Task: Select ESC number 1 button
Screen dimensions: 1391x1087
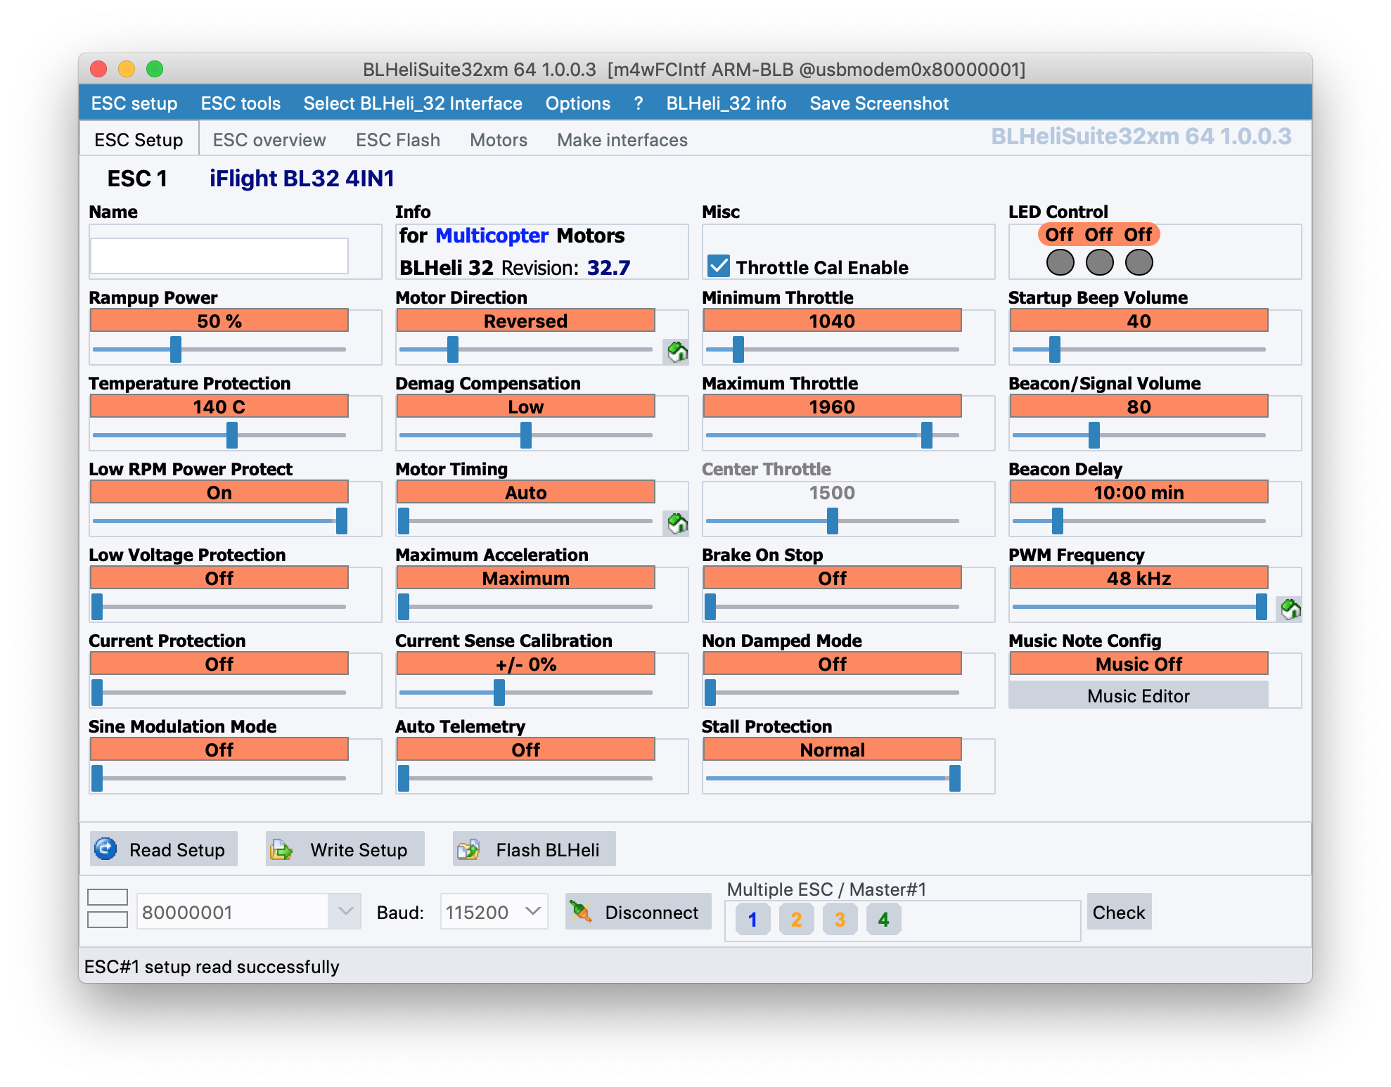Action: pos(752,919)
